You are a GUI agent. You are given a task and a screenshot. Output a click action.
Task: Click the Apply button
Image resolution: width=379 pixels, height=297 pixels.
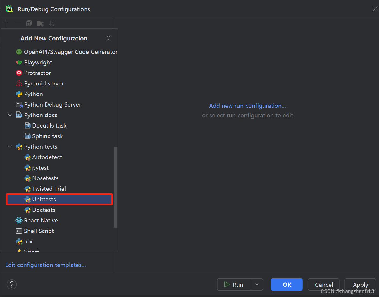(x=360, y=284)
